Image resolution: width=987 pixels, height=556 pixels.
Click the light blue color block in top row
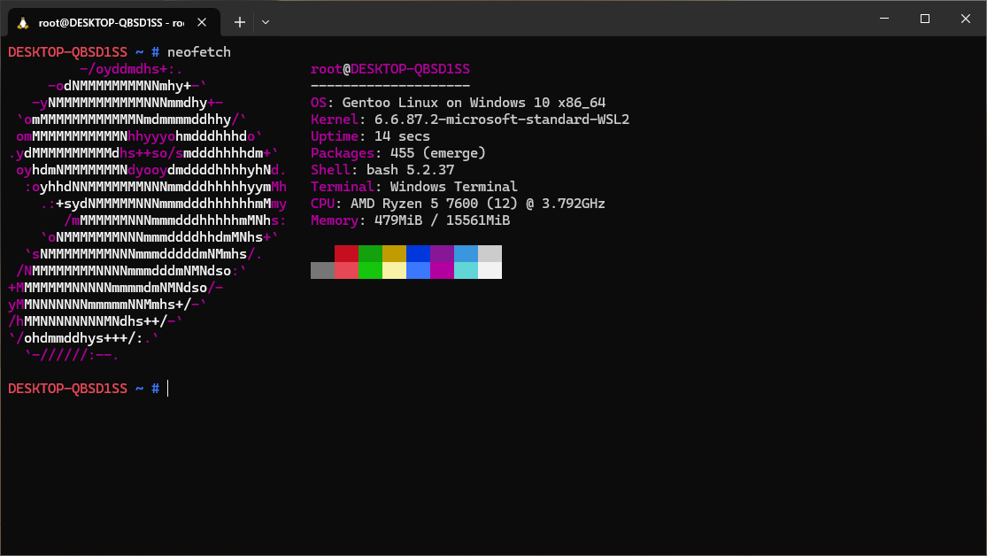click(466, 254)
